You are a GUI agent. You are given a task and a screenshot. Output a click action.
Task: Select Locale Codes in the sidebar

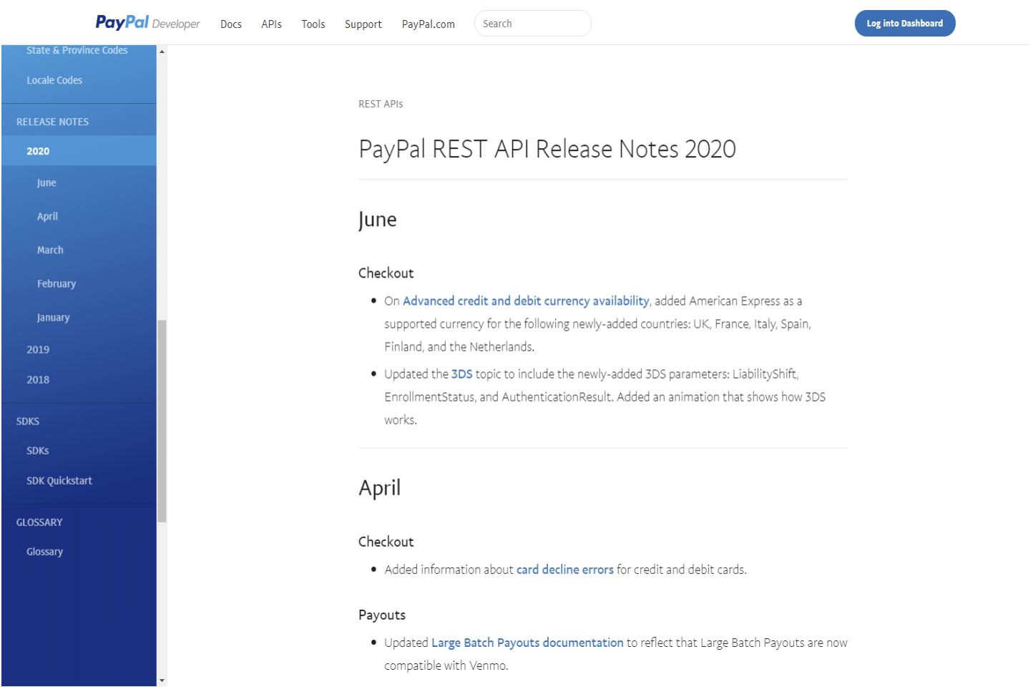[x=54, y=80]
